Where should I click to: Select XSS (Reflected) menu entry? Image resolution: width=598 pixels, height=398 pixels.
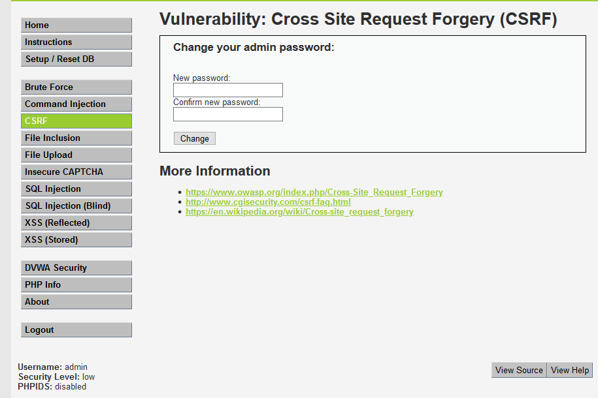(x=76, y=223)
